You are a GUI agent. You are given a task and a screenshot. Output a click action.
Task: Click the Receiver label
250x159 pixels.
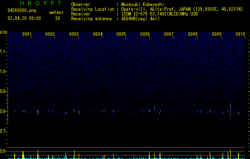(81, 14)
